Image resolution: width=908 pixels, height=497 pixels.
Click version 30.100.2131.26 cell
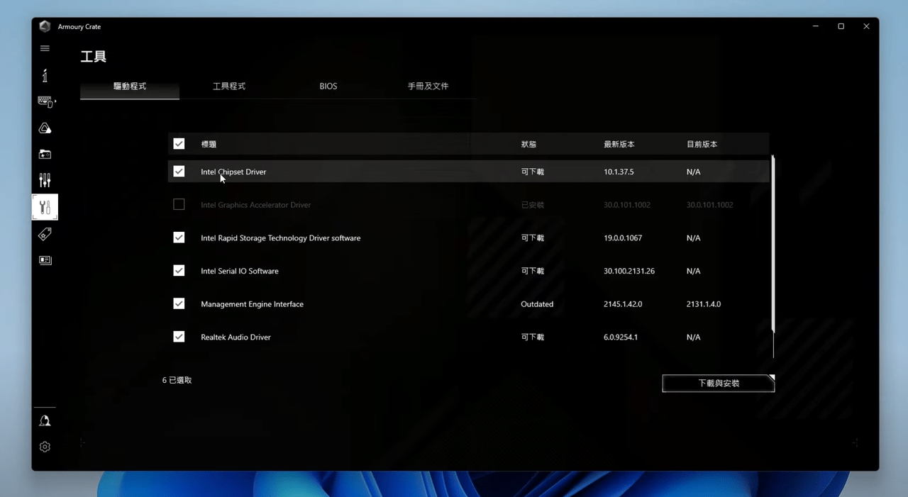click(629, 271)
